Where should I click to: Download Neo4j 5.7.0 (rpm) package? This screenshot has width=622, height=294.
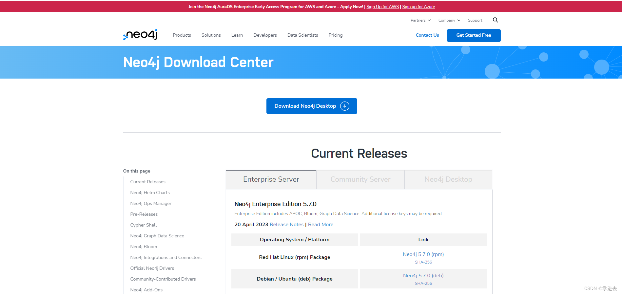[423, 254]
